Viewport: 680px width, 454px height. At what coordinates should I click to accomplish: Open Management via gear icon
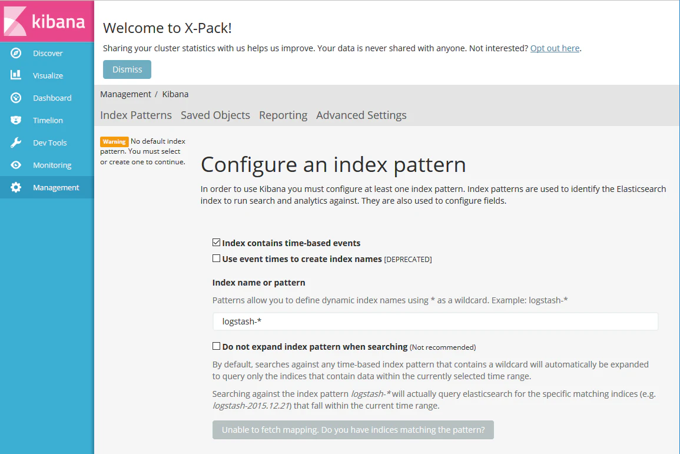tap(16, 187)
